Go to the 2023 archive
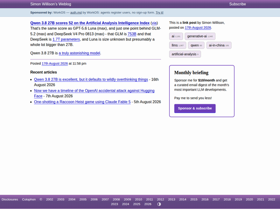 pos(114,204)
